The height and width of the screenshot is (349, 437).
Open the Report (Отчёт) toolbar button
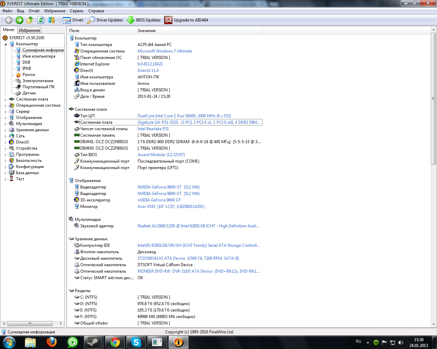73,20
